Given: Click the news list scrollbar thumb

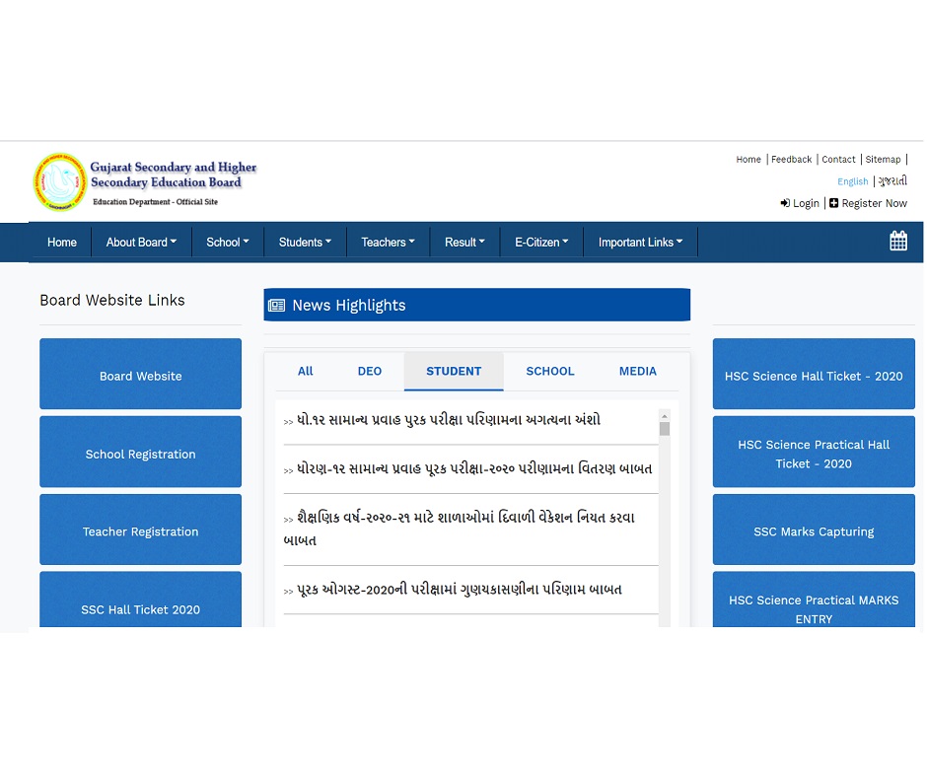Looking at the screenshot, I should click(665, 429).
